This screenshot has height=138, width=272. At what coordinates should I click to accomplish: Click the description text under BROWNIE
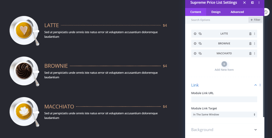point(101,75)
